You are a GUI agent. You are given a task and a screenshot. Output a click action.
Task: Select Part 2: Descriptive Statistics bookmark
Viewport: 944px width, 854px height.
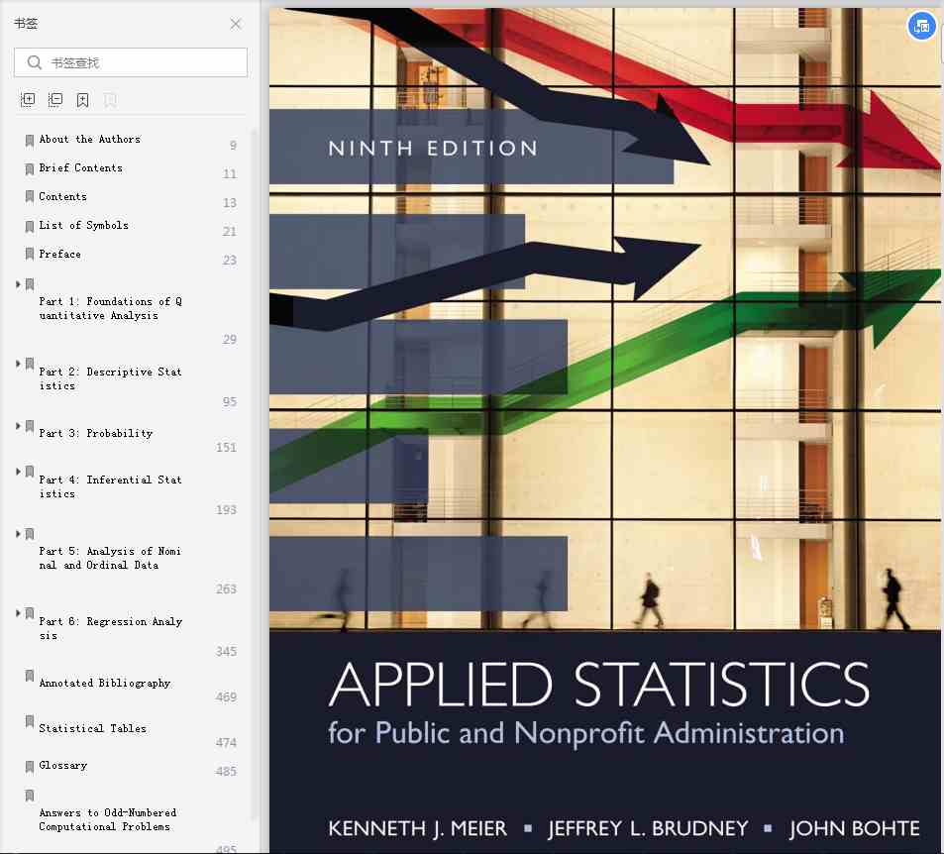click(111, 378)
